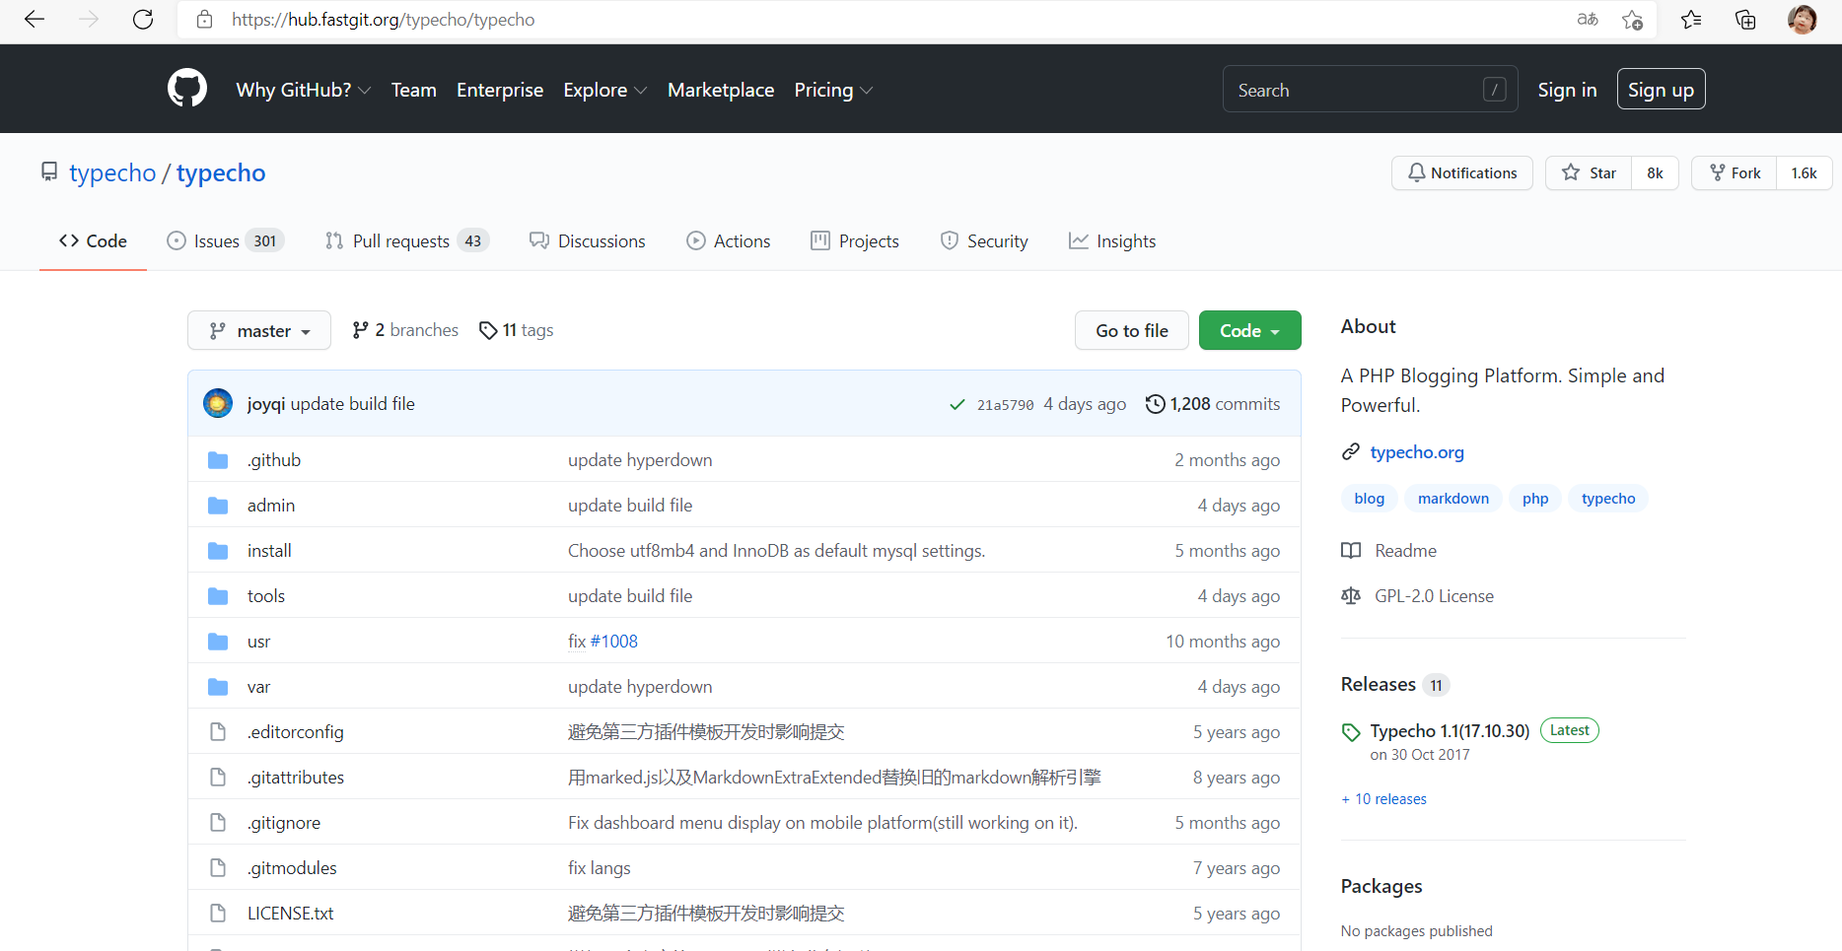The image size is (1842, 951).
Task: Click the joyqi committer avatar
Action: pos(218,403)
